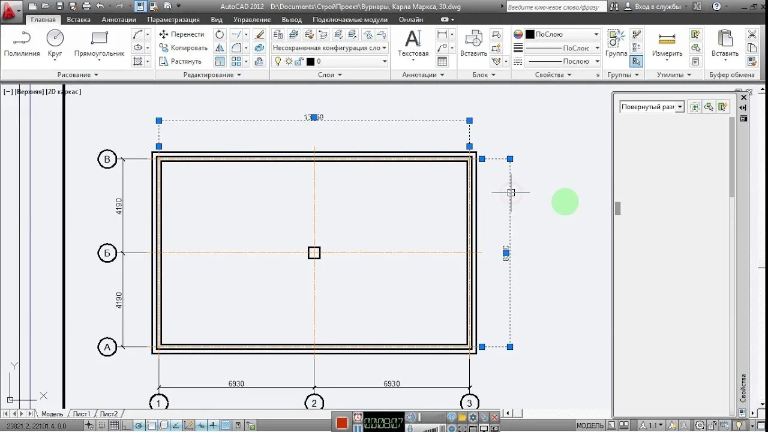
Task: Expand the Редактирование panel
Action: pos(212,75)
